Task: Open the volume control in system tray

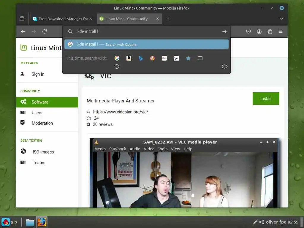Action: coord(262,222)
